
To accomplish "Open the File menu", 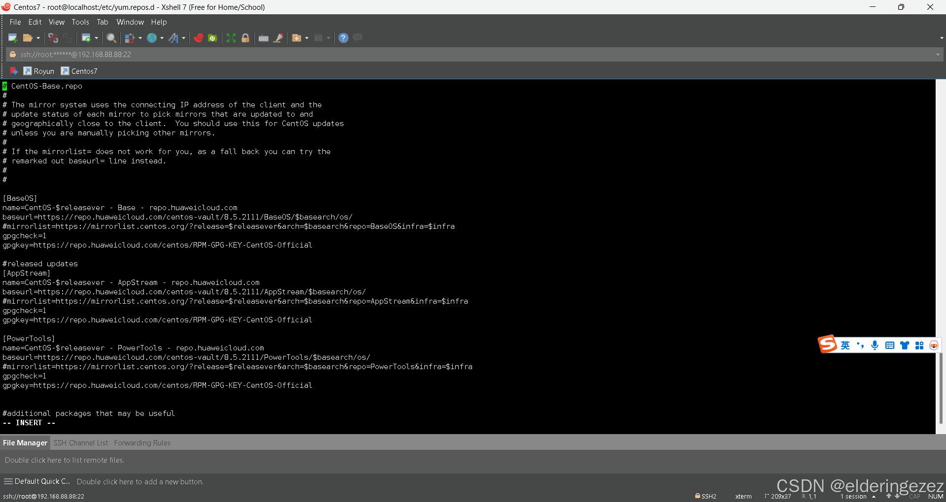I will [15, 22].
